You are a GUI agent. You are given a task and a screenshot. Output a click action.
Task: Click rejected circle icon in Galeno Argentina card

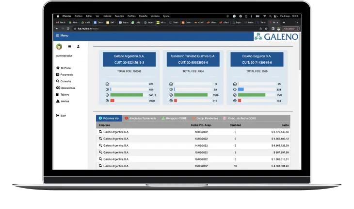tap(107, 101)
